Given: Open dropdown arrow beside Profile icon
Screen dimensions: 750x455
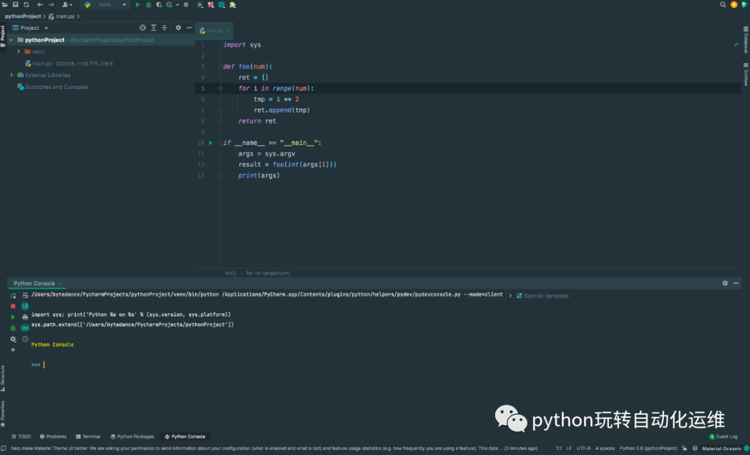Looking at the screenshot, I should click(178, 5).
